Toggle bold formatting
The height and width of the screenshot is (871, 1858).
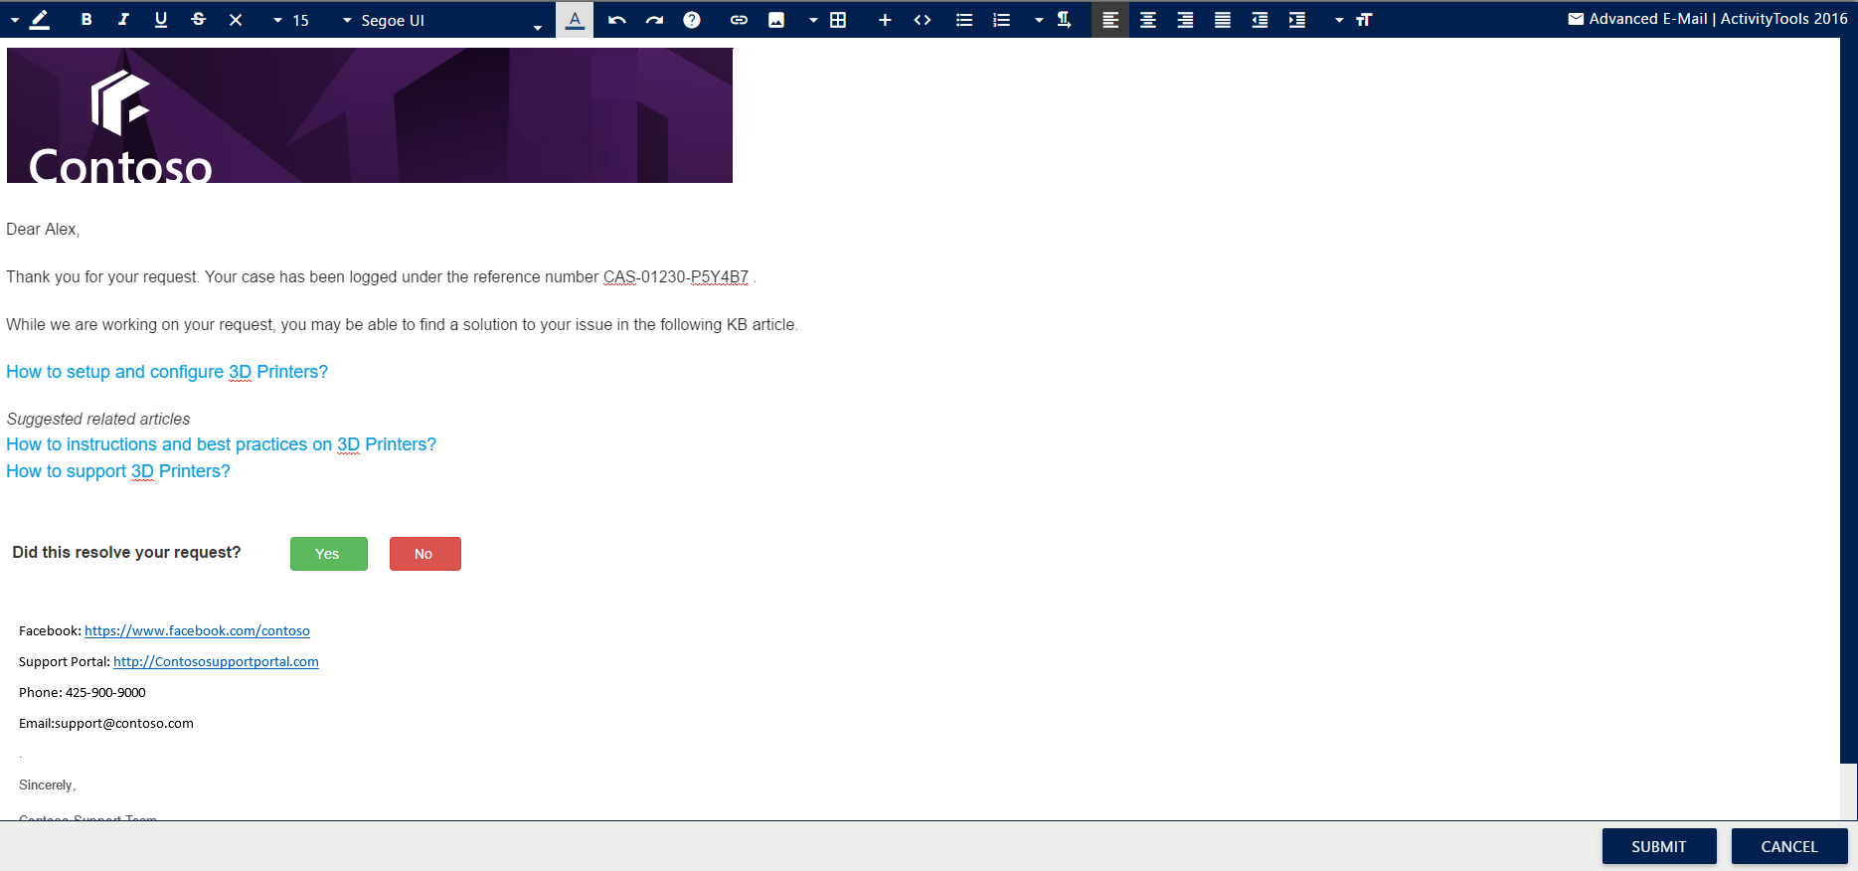coord(86,20)
